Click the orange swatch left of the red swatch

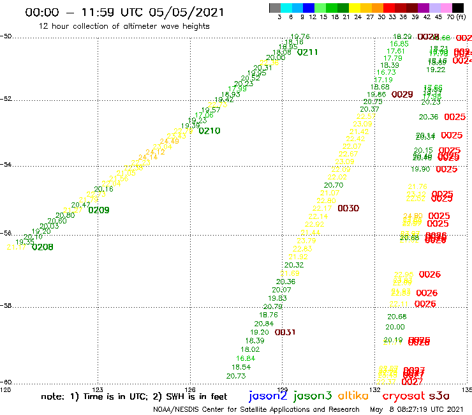point(378,8)
